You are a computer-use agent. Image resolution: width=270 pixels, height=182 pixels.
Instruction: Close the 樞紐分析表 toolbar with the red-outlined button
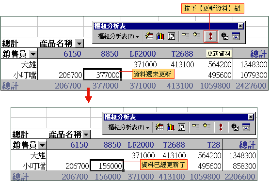[240, 26]
